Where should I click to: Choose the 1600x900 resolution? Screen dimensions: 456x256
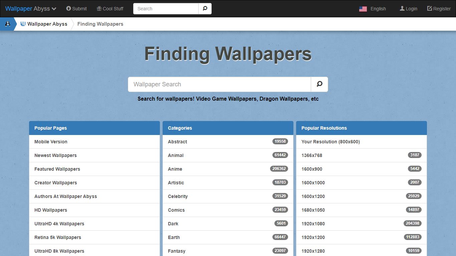click(362, 169)
